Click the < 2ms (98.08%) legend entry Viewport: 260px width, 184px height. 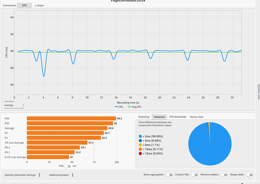[151, 137]
